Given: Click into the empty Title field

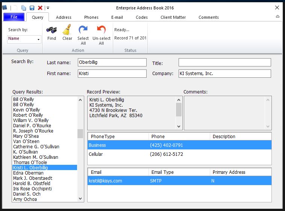Looking at the screenshot, I should point(225,62).
